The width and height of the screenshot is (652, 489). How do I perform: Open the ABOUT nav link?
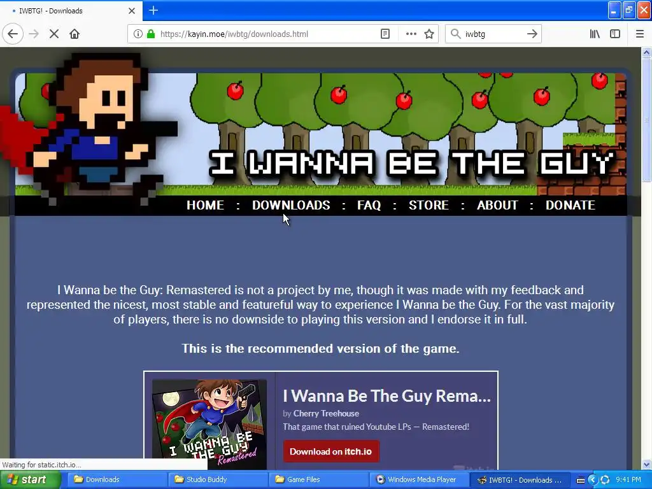(x=497, y=206)
